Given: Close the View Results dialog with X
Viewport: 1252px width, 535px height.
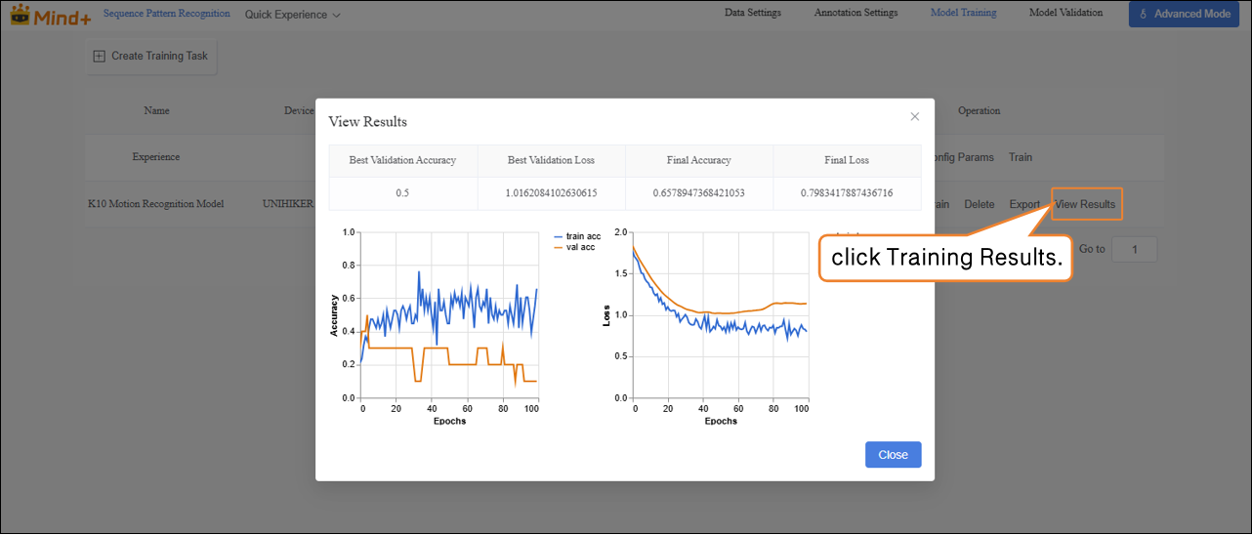Looking at the screenshot, I should 914,116.
